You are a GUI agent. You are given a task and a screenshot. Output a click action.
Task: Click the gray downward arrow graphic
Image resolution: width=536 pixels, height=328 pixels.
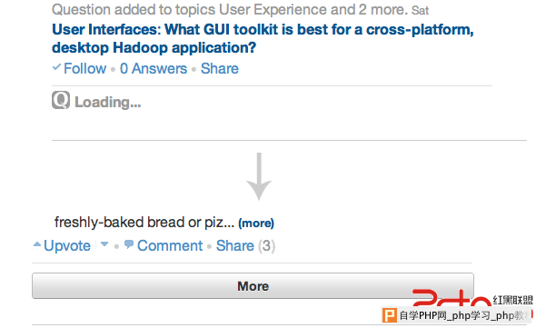click(x=259, y=176)
